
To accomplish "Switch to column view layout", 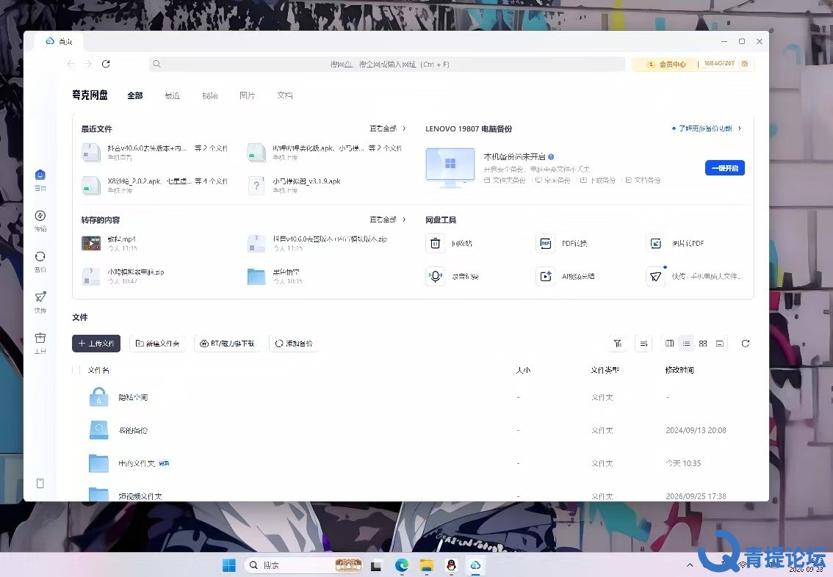I will [669, 344].
